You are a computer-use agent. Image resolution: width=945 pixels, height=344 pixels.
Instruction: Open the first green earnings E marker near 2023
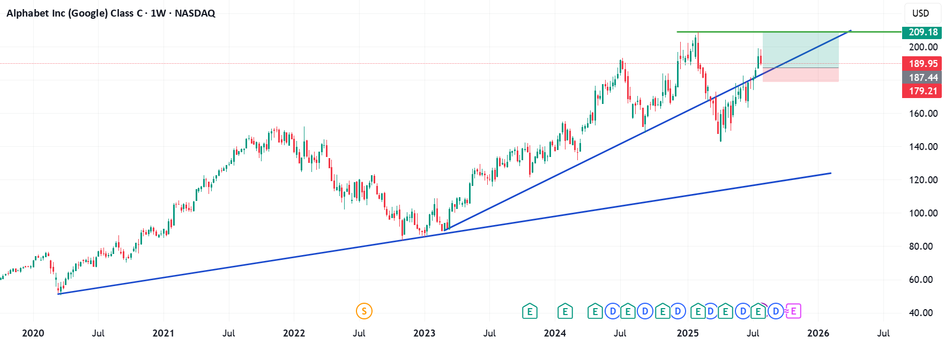(x=530, y=311)
